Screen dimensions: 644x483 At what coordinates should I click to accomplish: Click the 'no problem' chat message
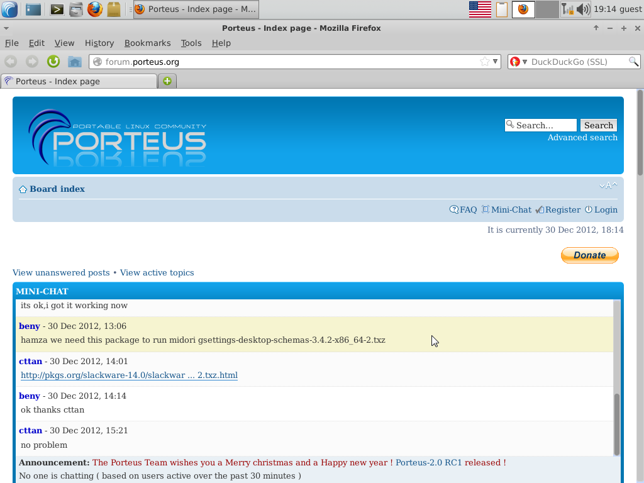coord(44,445)
